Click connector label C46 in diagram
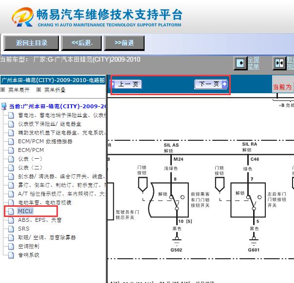Image resolution: width=294 pixels, height=283 pixels. point(255,159)
